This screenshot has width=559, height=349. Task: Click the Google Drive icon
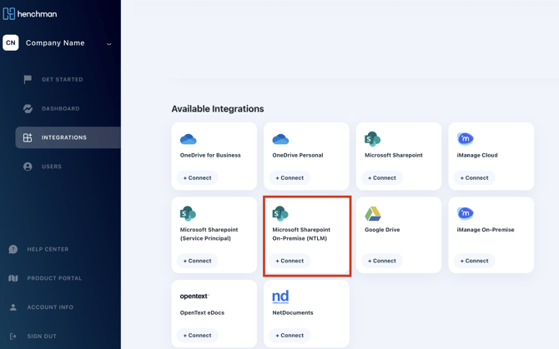373,214
